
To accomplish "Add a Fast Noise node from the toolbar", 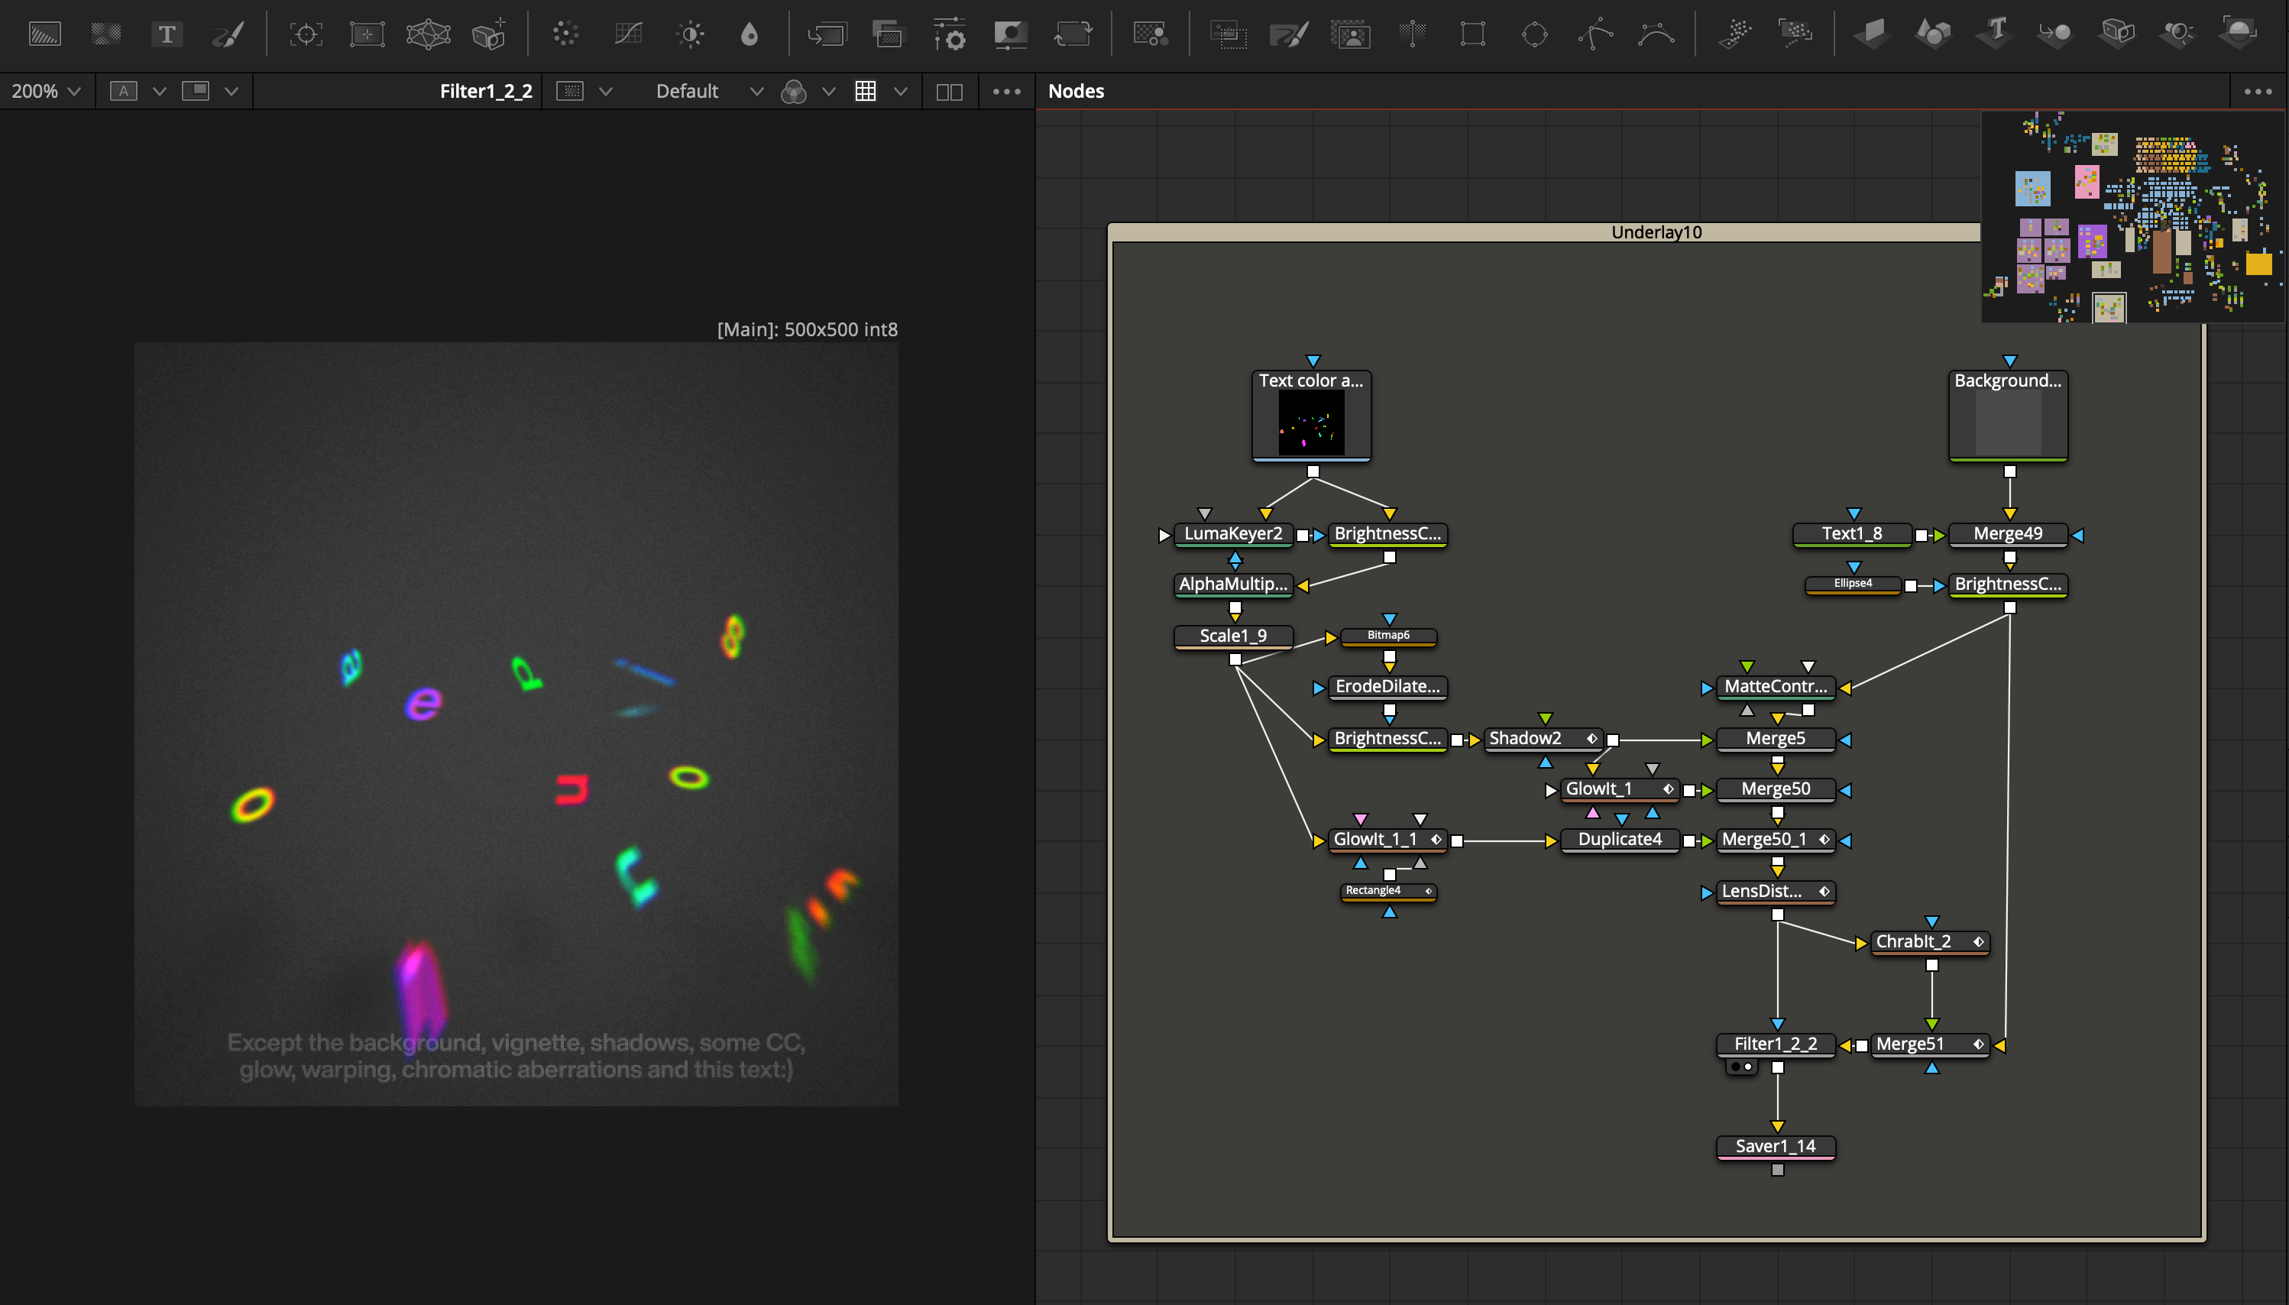I will click(105, 35).
